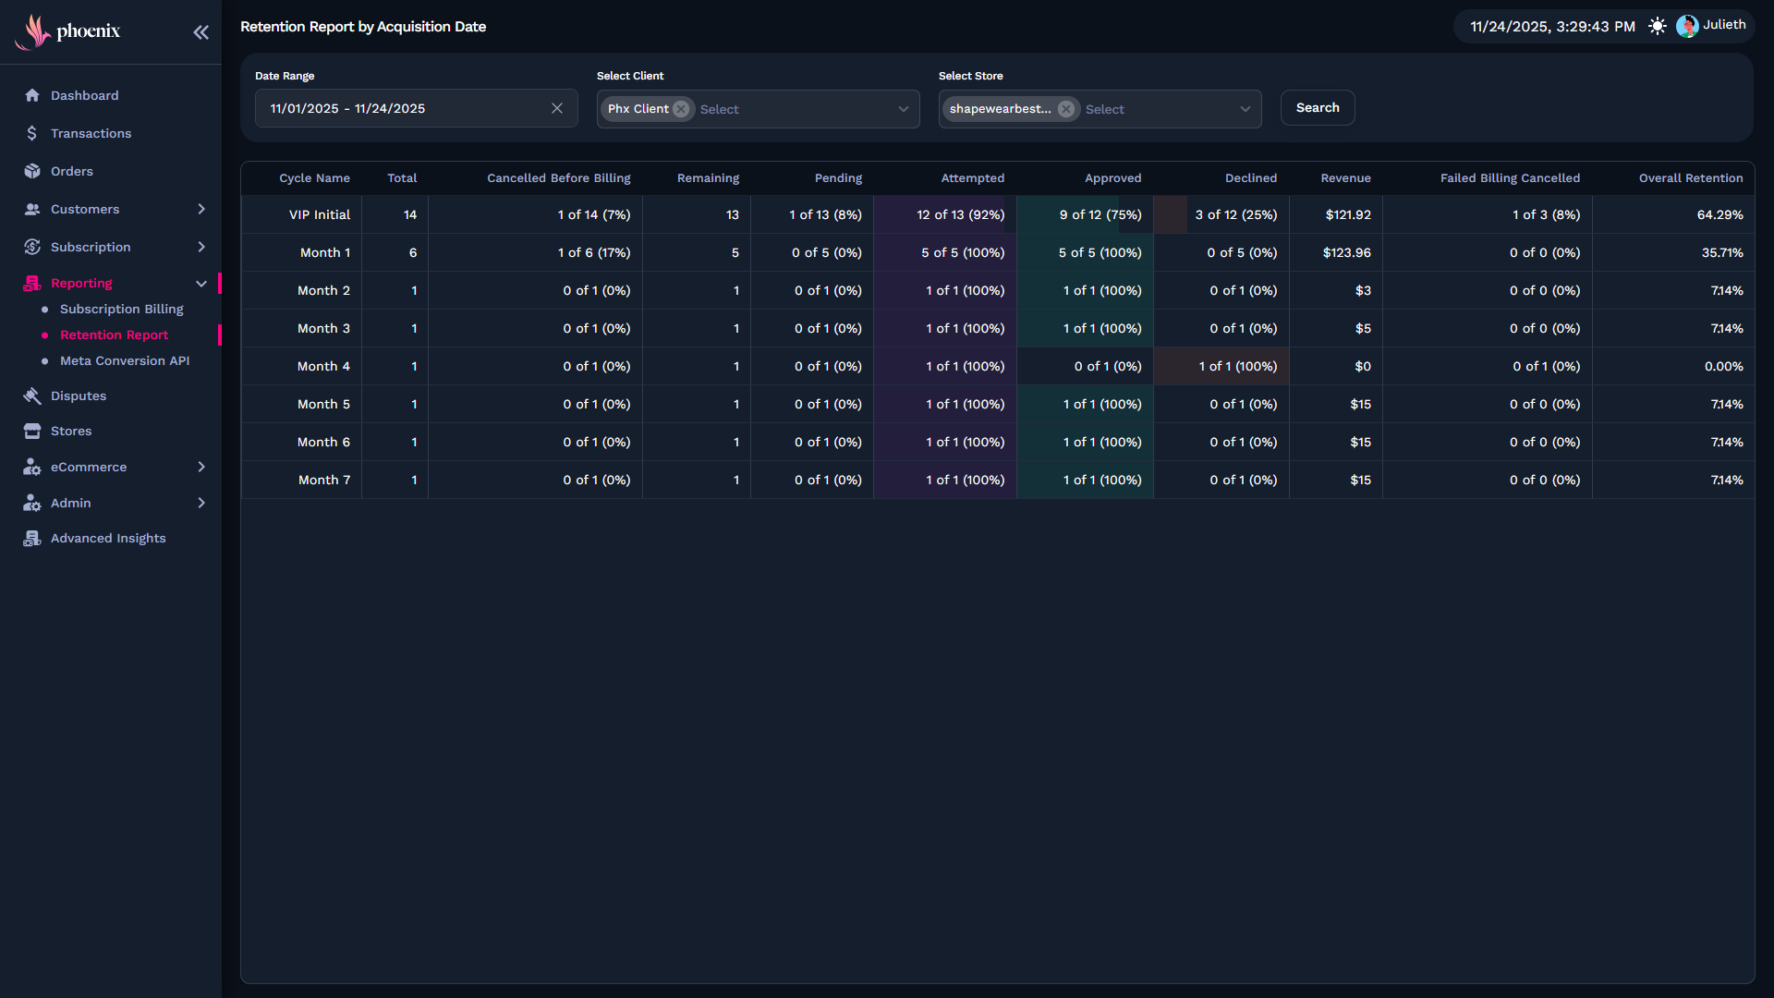Click the Stores shop icon
The width and height of the screenshot is (1774, 998).
tap(32, 431)
